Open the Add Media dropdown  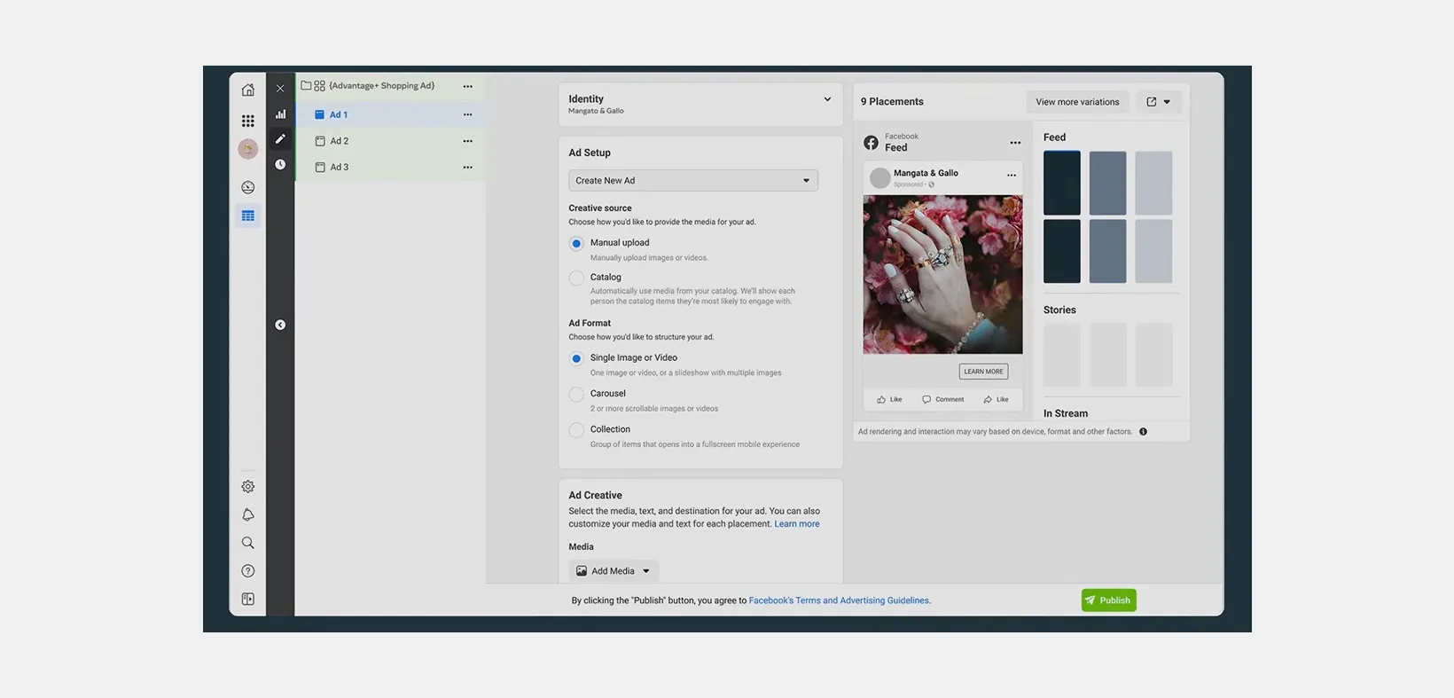click(614, 571)
